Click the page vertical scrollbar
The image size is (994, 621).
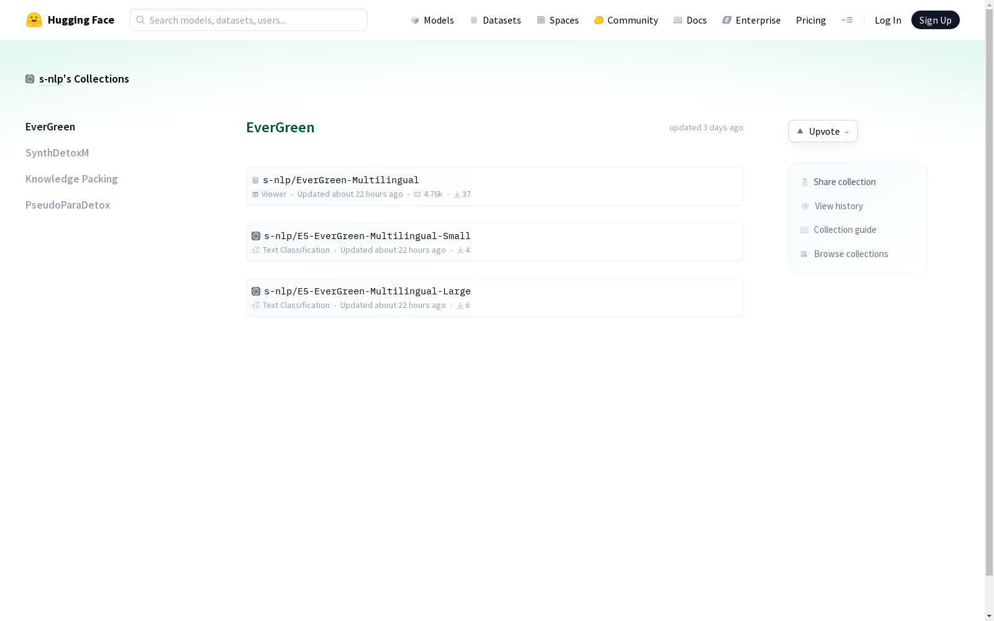(989, 292)
